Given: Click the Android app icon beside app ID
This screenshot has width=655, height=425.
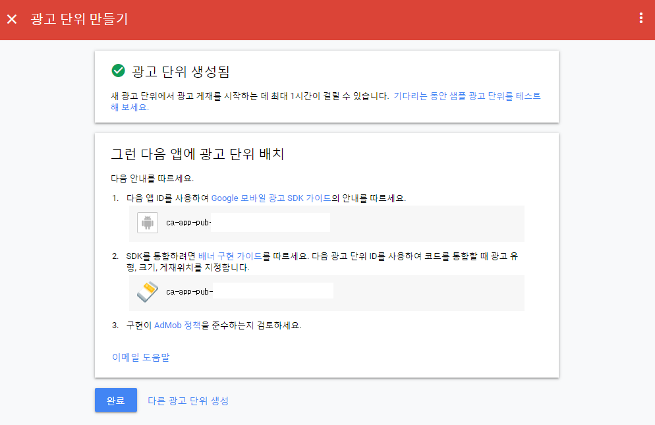Looking at the screenshot, I should click(x=148, y=222).
